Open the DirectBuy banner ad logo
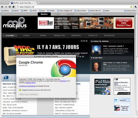Image resolution: width=138 pixels, height=118 pixels. [46, 23]
